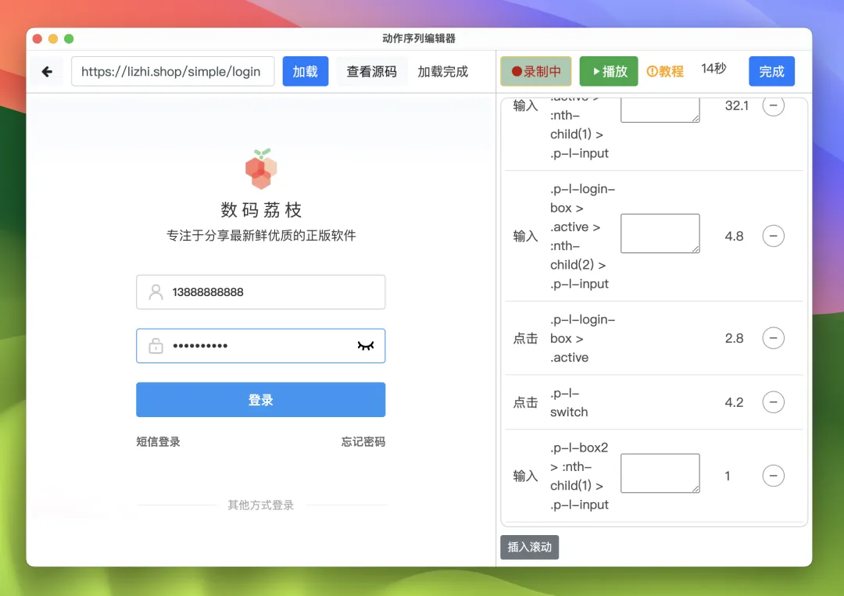Switch to 短信登录
The image size is (844, 596).
click(x=158, y=441)
